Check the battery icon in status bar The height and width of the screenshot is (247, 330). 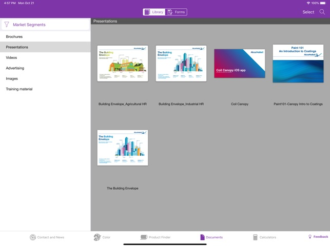coord(323,3)
